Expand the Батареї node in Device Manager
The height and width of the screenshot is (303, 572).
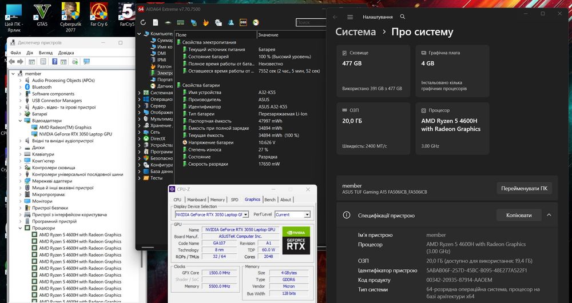point(21,114)
